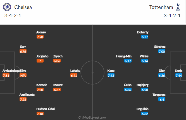Select Doherty's 6.77 rating badge
Image resolution: width=186 pixels, height=120 pixels.
(x=145, y=37)
